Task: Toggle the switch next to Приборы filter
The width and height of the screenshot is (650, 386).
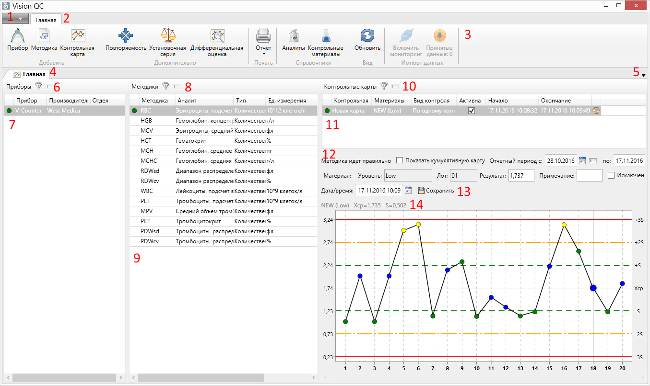Action: pos(50,87)
